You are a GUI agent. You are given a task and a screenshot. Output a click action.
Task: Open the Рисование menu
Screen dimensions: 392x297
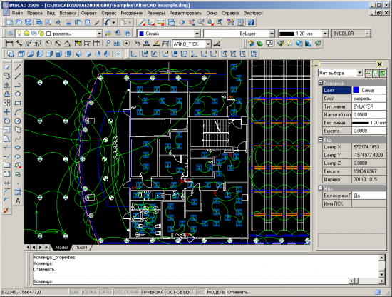click(132, 13)
